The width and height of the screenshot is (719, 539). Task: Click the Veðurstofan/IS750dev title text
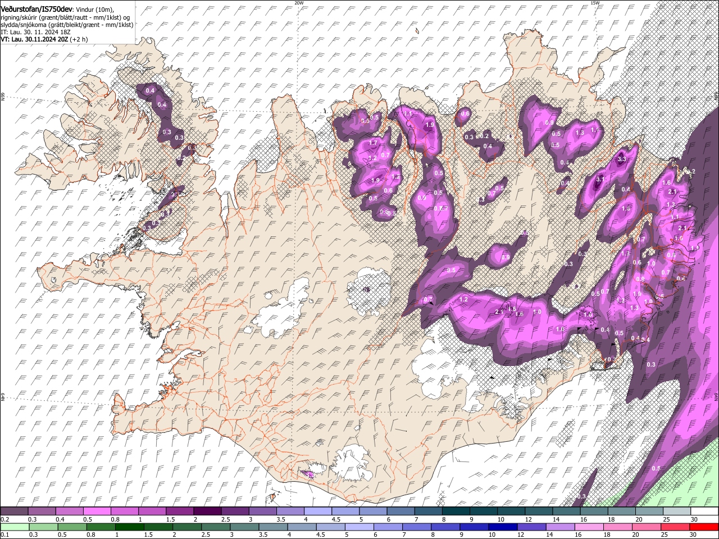coord(37,10)
